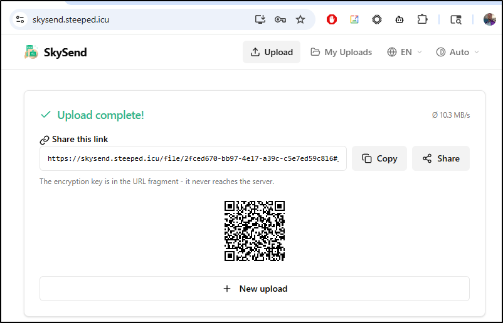Open the tab search icon
Image resolution: width=503 pixels, height=323 pixels.
(456, 19)
